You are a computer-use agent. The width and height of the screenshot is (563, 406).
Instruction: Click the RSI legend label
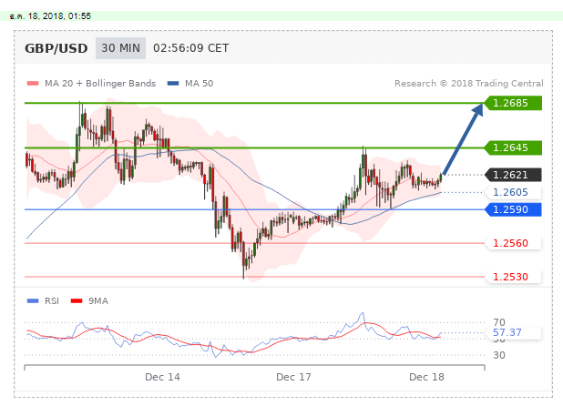(x=52, y=301)
